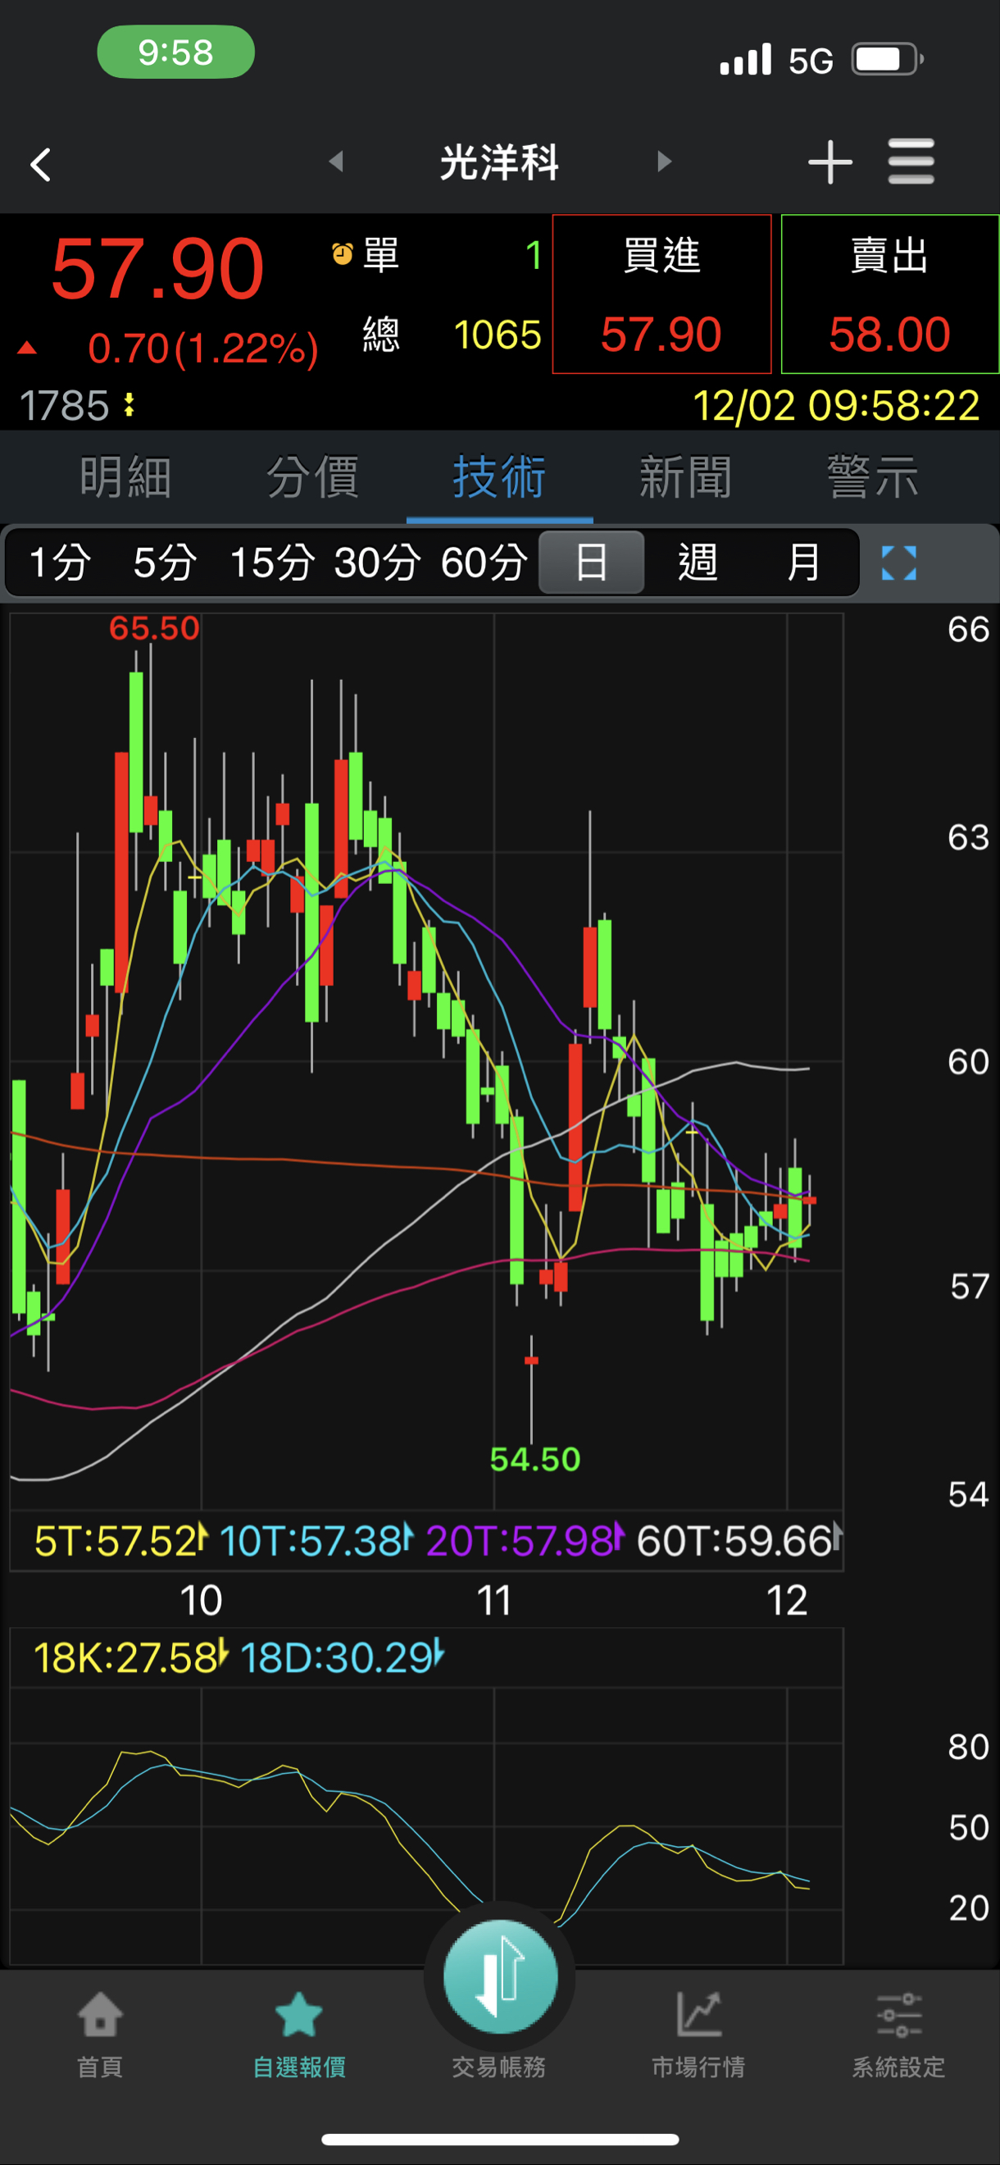Switch to previous stock with left triangle
This screenshot has width=1000, height=2165.
coord(336,161)
